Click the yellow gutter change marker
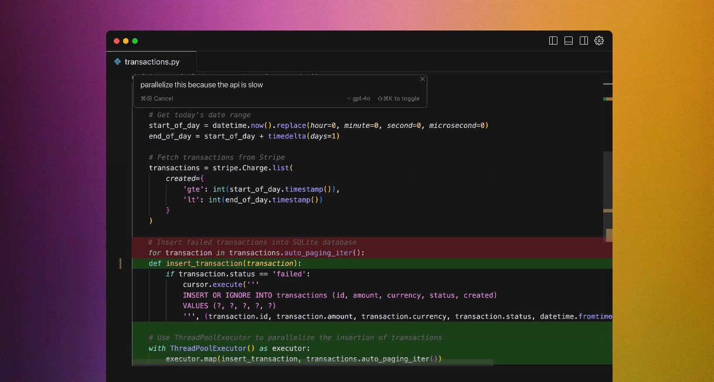Viewport: 714px width, 382px height. click(x=120, y=263)
